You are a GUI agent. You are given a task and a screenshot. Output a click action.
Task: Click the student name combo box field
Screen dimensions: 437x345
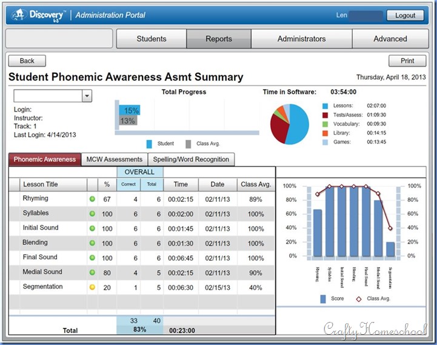pos(47,96)
